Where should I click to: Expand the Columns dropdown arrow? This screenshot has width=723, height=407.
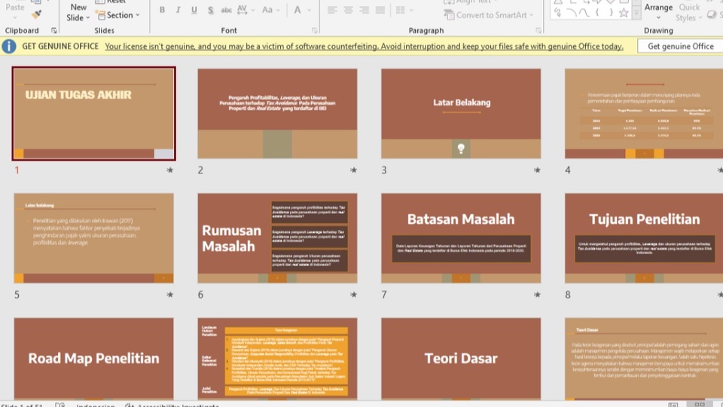click(411, 10)
